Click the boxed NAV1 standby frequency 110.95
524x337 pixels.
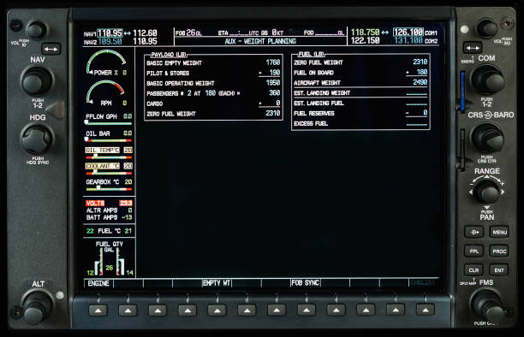point(110,33)
